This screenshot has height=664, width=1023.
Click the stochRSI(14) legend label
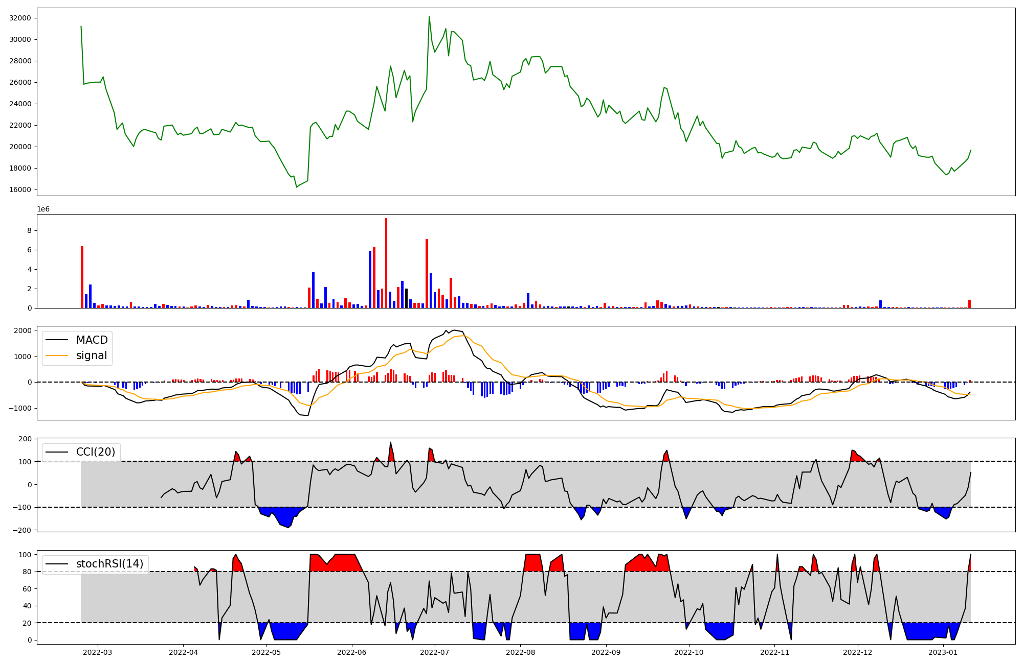109,564
